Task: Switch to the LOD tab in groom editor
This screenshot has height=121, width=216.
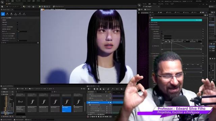Action: (x=152, y=12)
